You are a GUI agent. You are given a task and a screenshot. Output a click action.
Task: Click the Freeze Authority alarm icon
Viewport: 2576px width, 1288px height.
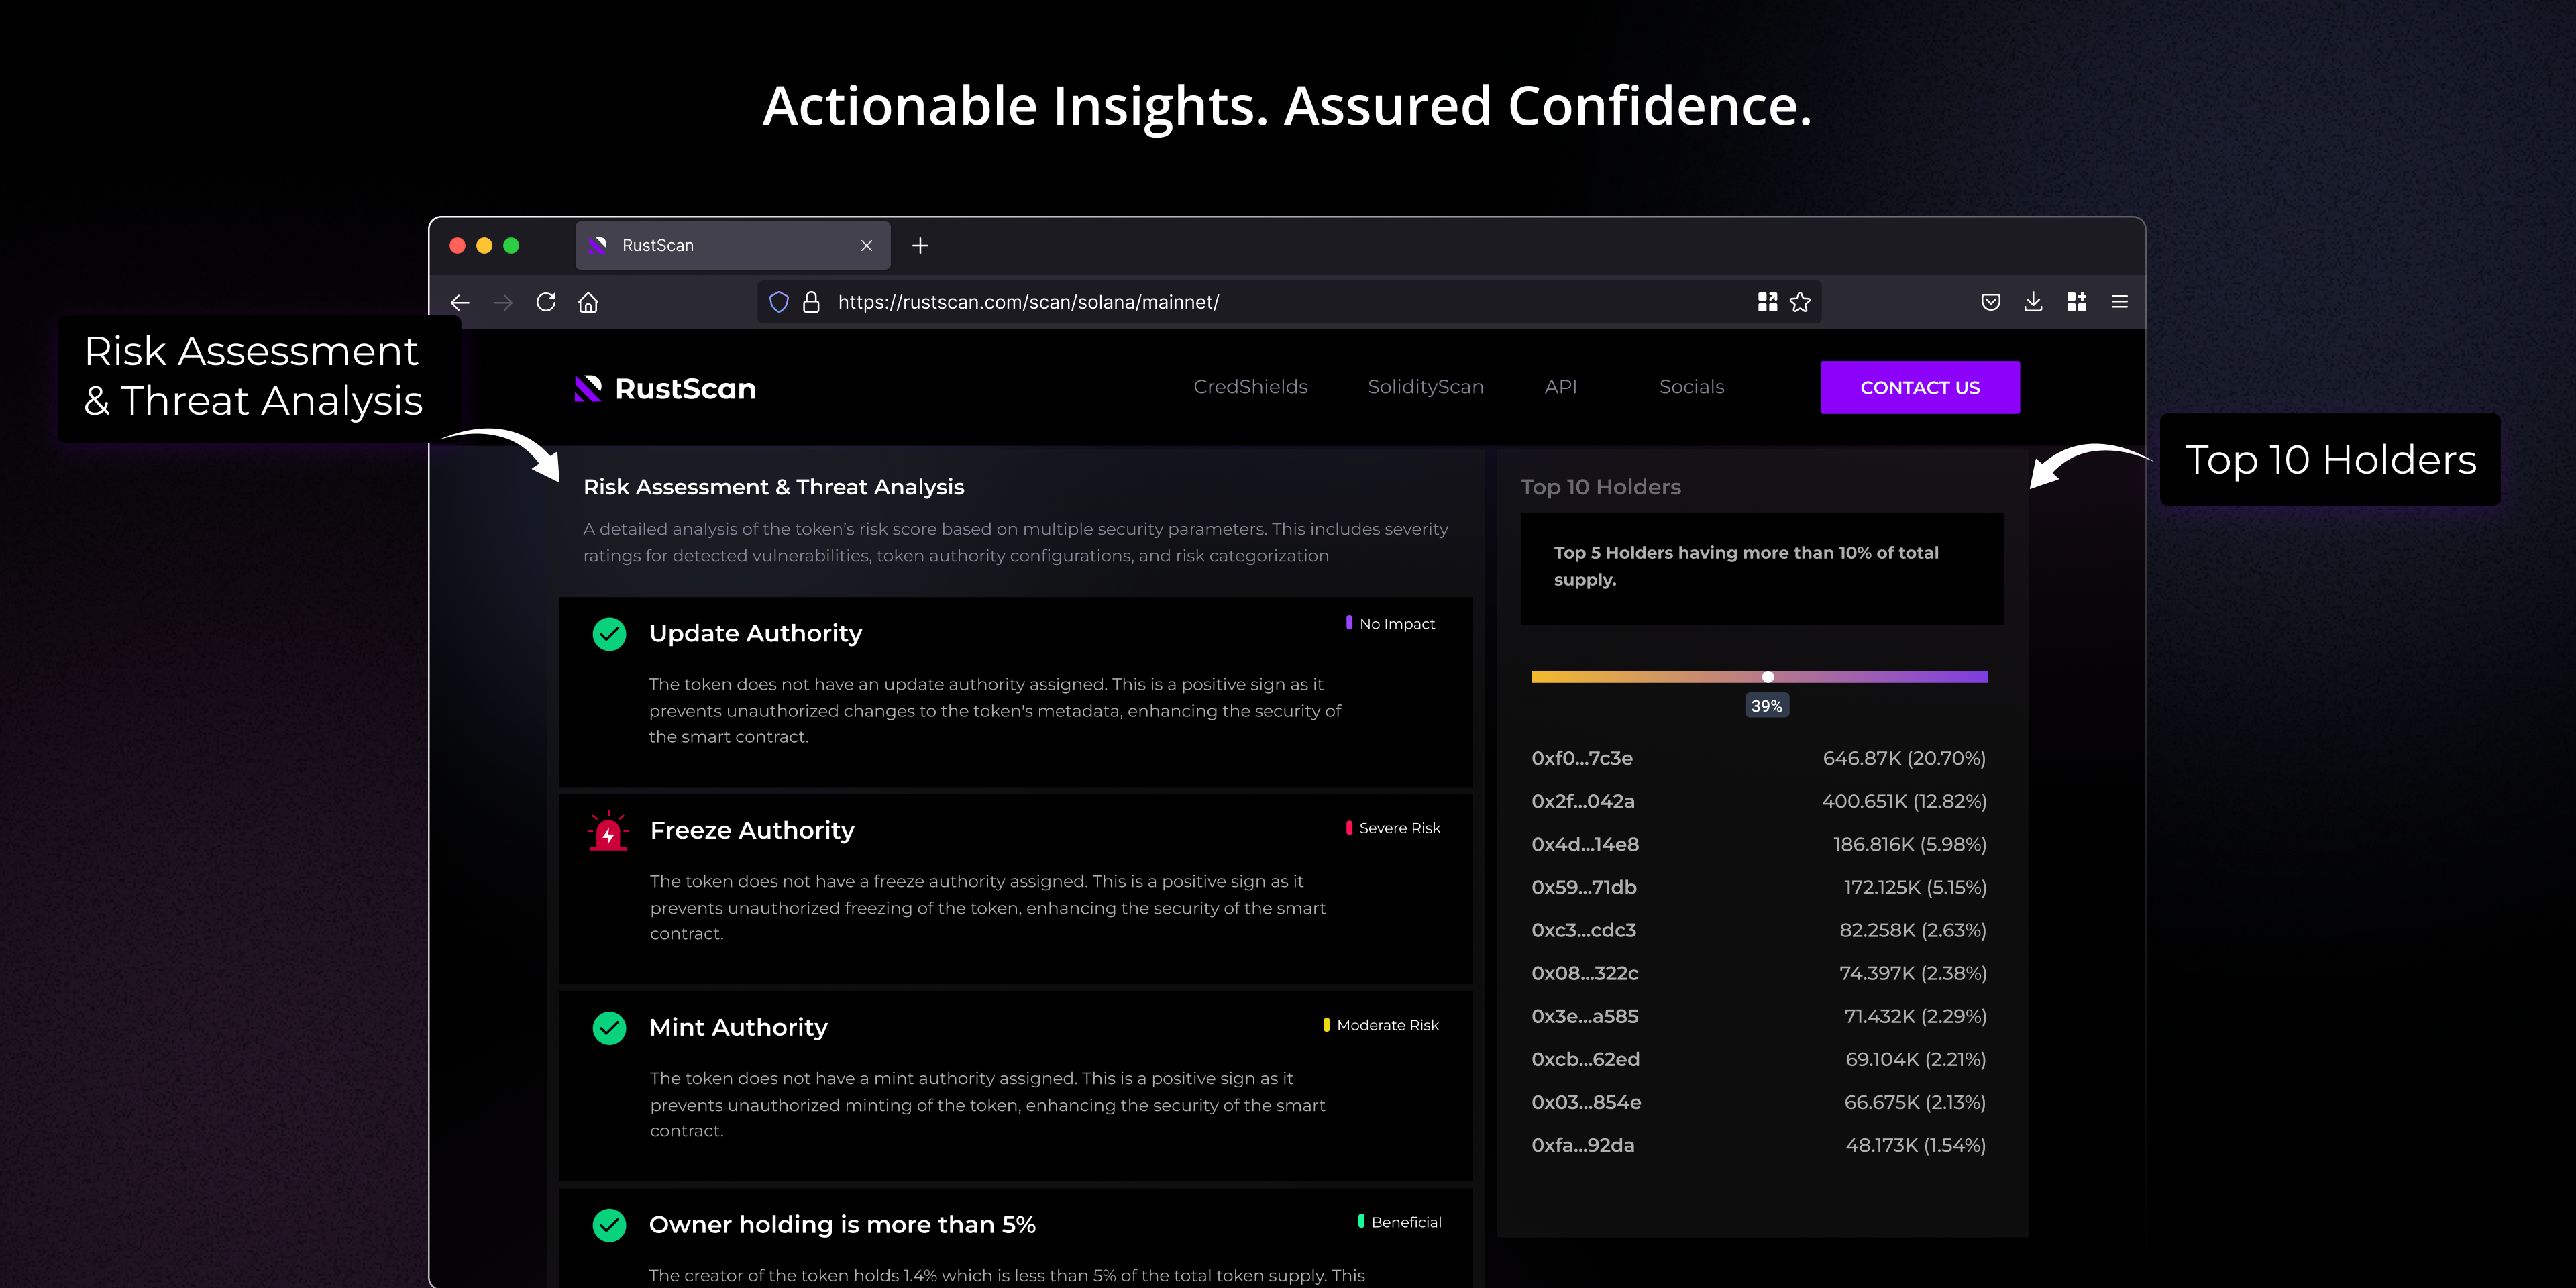(x=608, y=831)
